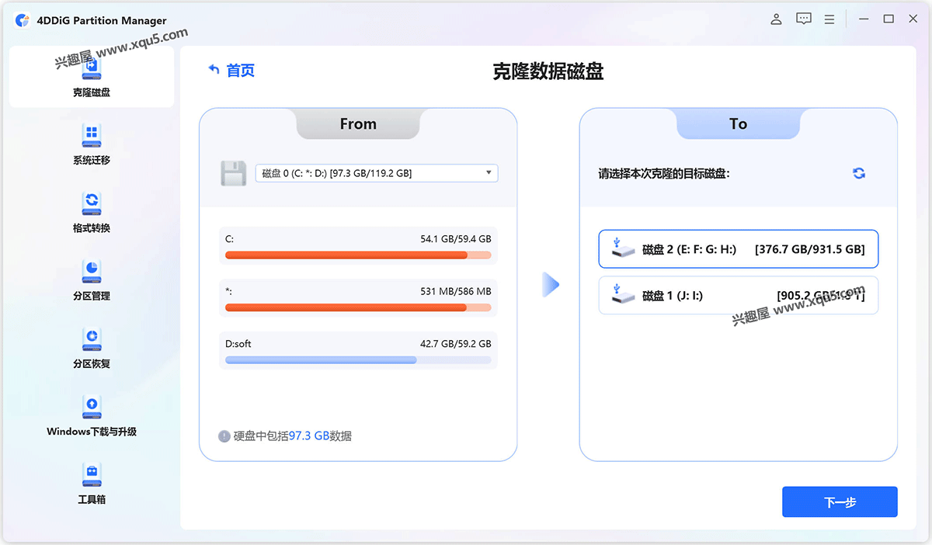This screenshot has height=545, width=932.
Task: Open the 克隆磁盘 sidebar item
Action: 92,76
